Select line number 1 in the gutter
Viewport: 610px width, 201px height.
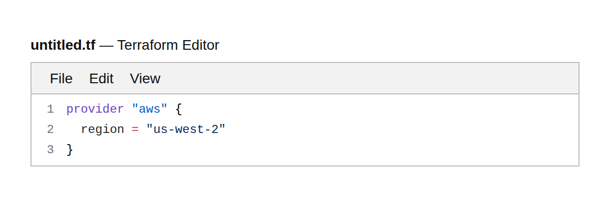(50, 109)
